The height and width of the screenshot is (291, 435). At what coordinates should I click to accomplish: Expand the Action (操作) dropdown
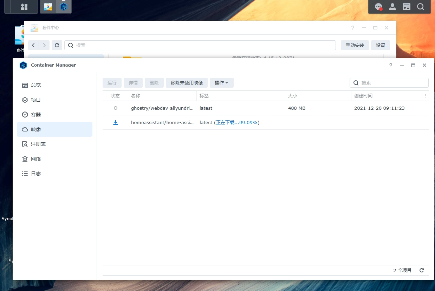click(x=222, y=83)
